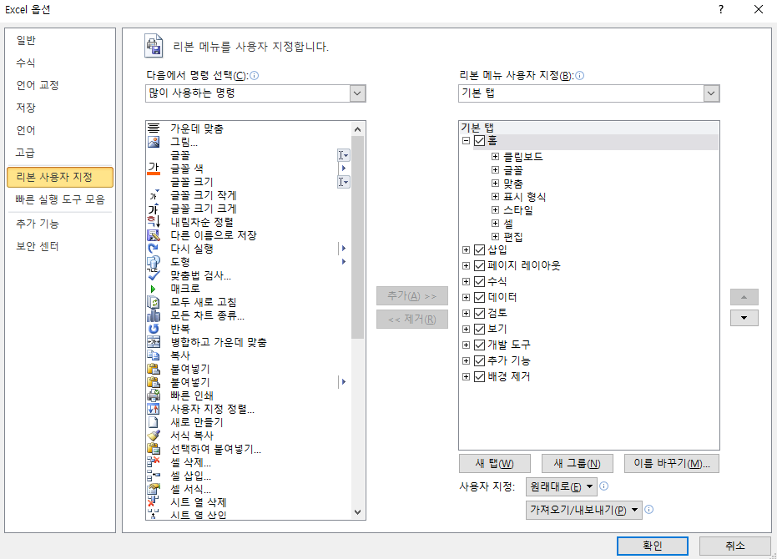Uncheck the 홈 tab checkbox

(x=479, y=141)
